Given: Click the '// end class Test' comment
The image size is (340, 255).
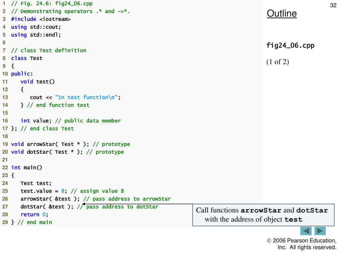Looking at the screenshot, I should point(47,128).
